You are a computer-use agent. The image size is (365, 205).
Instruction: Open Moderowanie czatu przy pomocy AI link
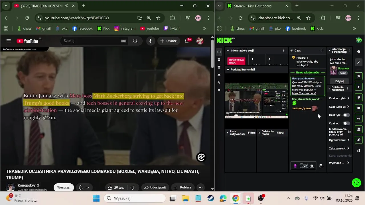(340, 132)
